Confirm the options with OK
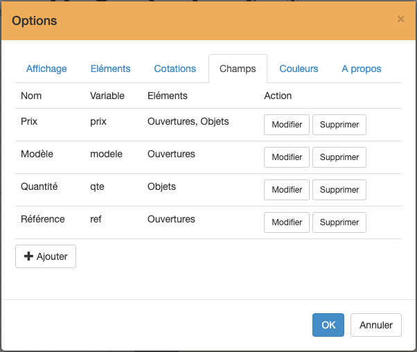The height and width of the screenshot is (352, 417). (x=328, y=325)
